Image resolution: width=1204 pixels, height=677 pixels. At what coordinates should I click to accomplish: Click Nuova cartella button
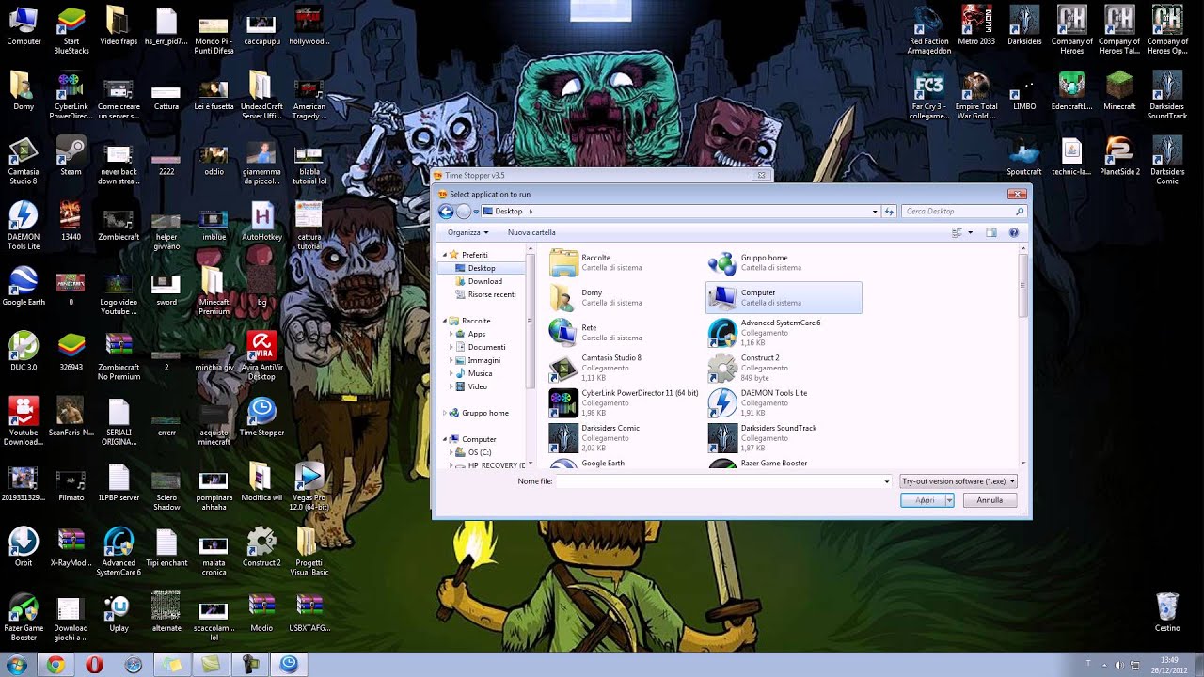click(x=531, y=232)
